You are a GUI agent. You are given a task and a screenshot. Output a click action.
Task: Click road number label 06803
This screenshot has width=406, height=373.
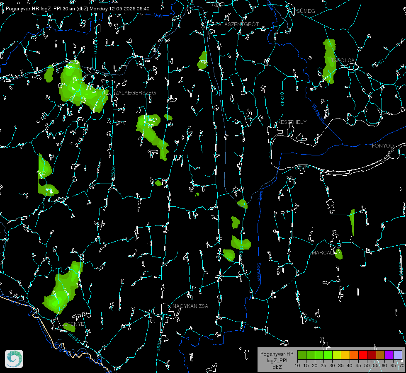(310, 319)
